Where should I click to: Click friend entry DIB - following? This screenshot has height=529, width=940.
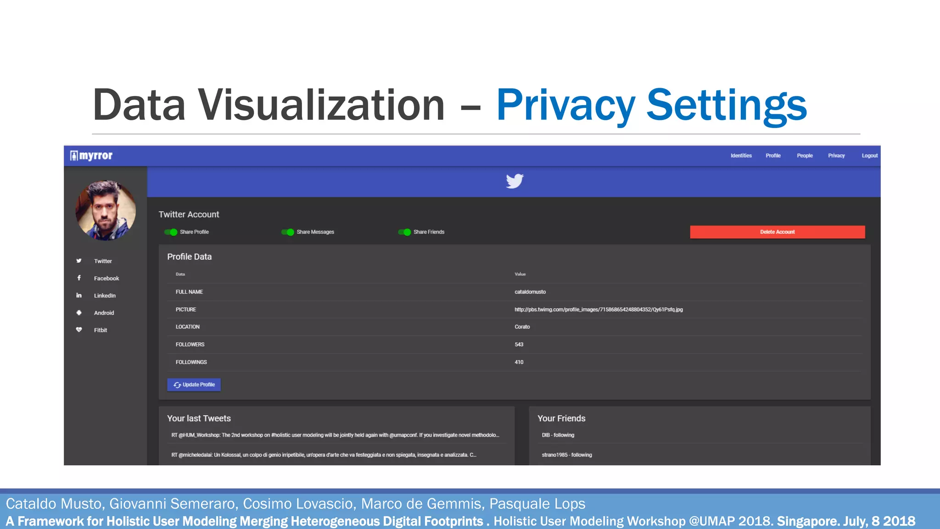pyautogui.click(x=558, y=435)
